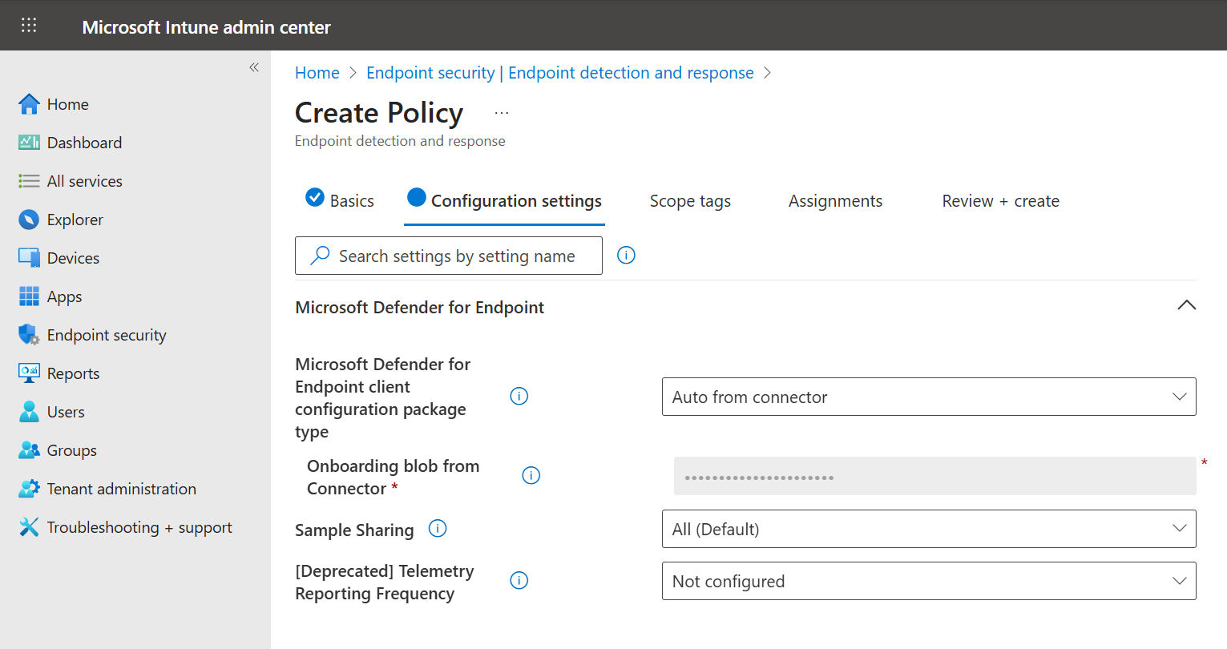The image size is (1227, 649).
Task: Open Telemetry Reporting Frequency dropdown
Action: click(x=929, y=581)
